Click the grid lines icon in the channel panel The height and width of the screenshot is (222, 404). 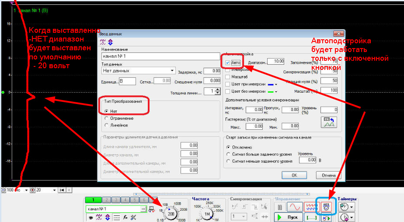pyautogui.click(x=116, y=218)
